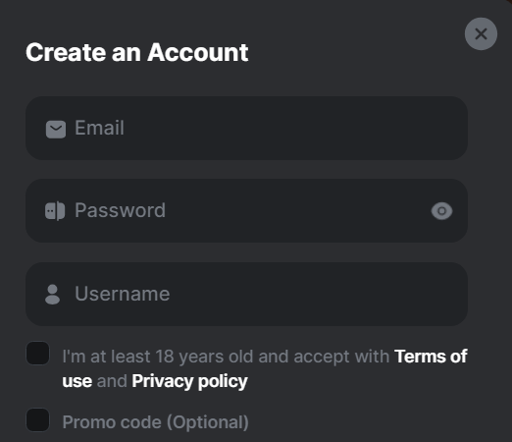Check the 18 years old agreement box
Screen dimensions: 512x442
[x=37, y=353]
